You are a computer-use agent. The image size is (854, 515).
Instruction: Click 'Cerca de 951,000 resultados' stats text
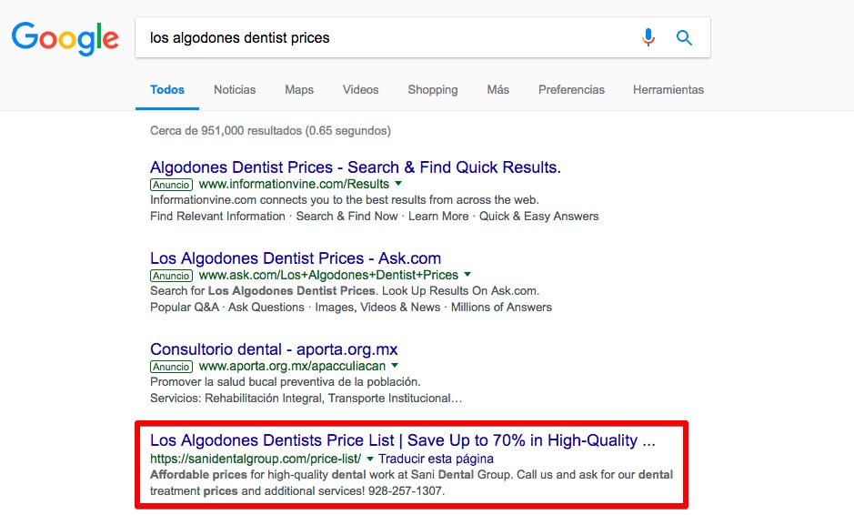(270, 131)
